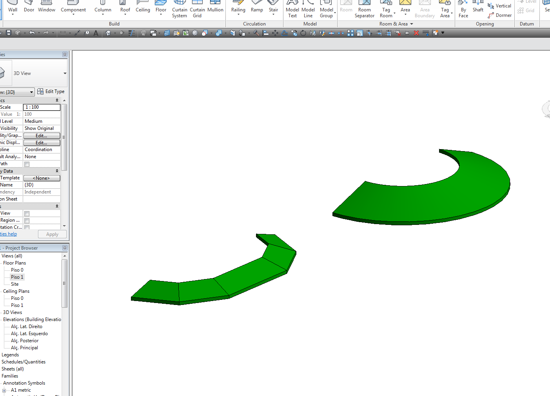Click the View Scale 1:100 field

tap(42, 107)
